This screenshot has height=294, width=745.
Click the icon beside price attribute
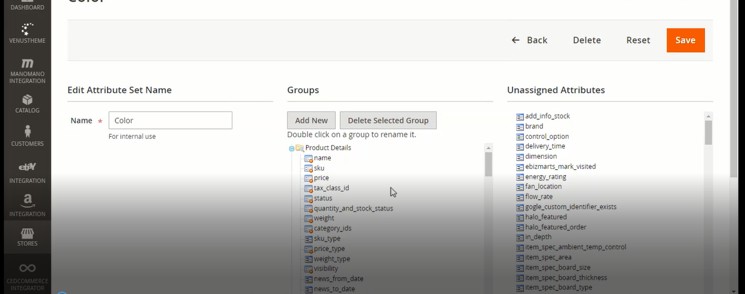tap(308, 178)
